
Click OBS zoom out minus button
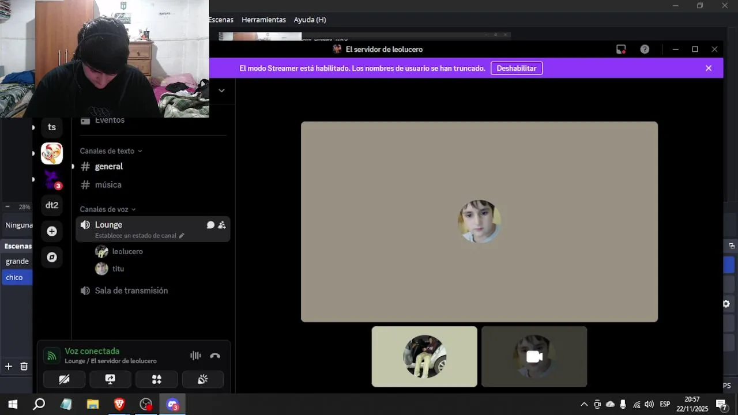click(7, 206)
